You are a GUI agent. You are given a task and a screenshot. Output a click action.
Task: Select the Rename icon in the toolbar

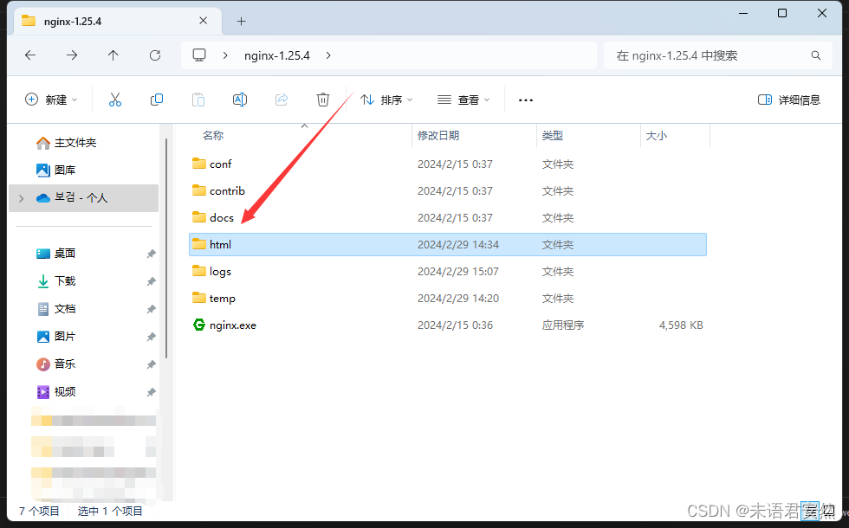pos(240,100)
